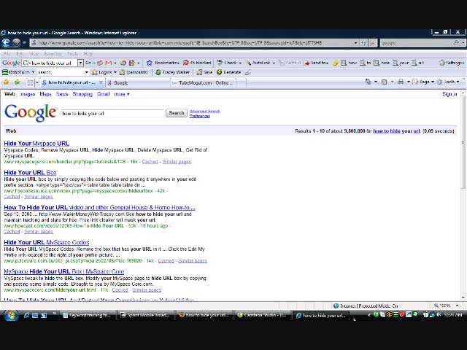The width and height of the screenshot is (467, 350).
Task: Click the volume icon in system tray
Action: click(x=439, y=314)
